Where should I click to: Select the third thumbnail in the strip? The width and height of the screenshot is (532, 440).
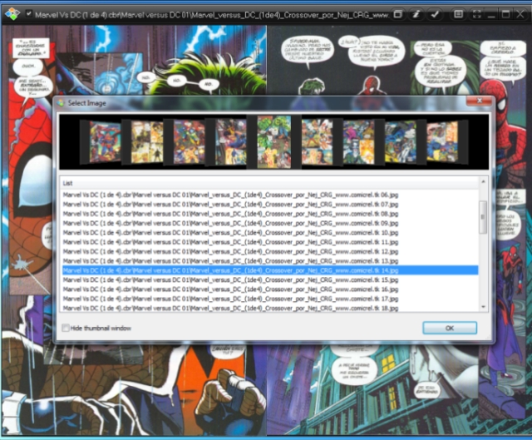189,142
